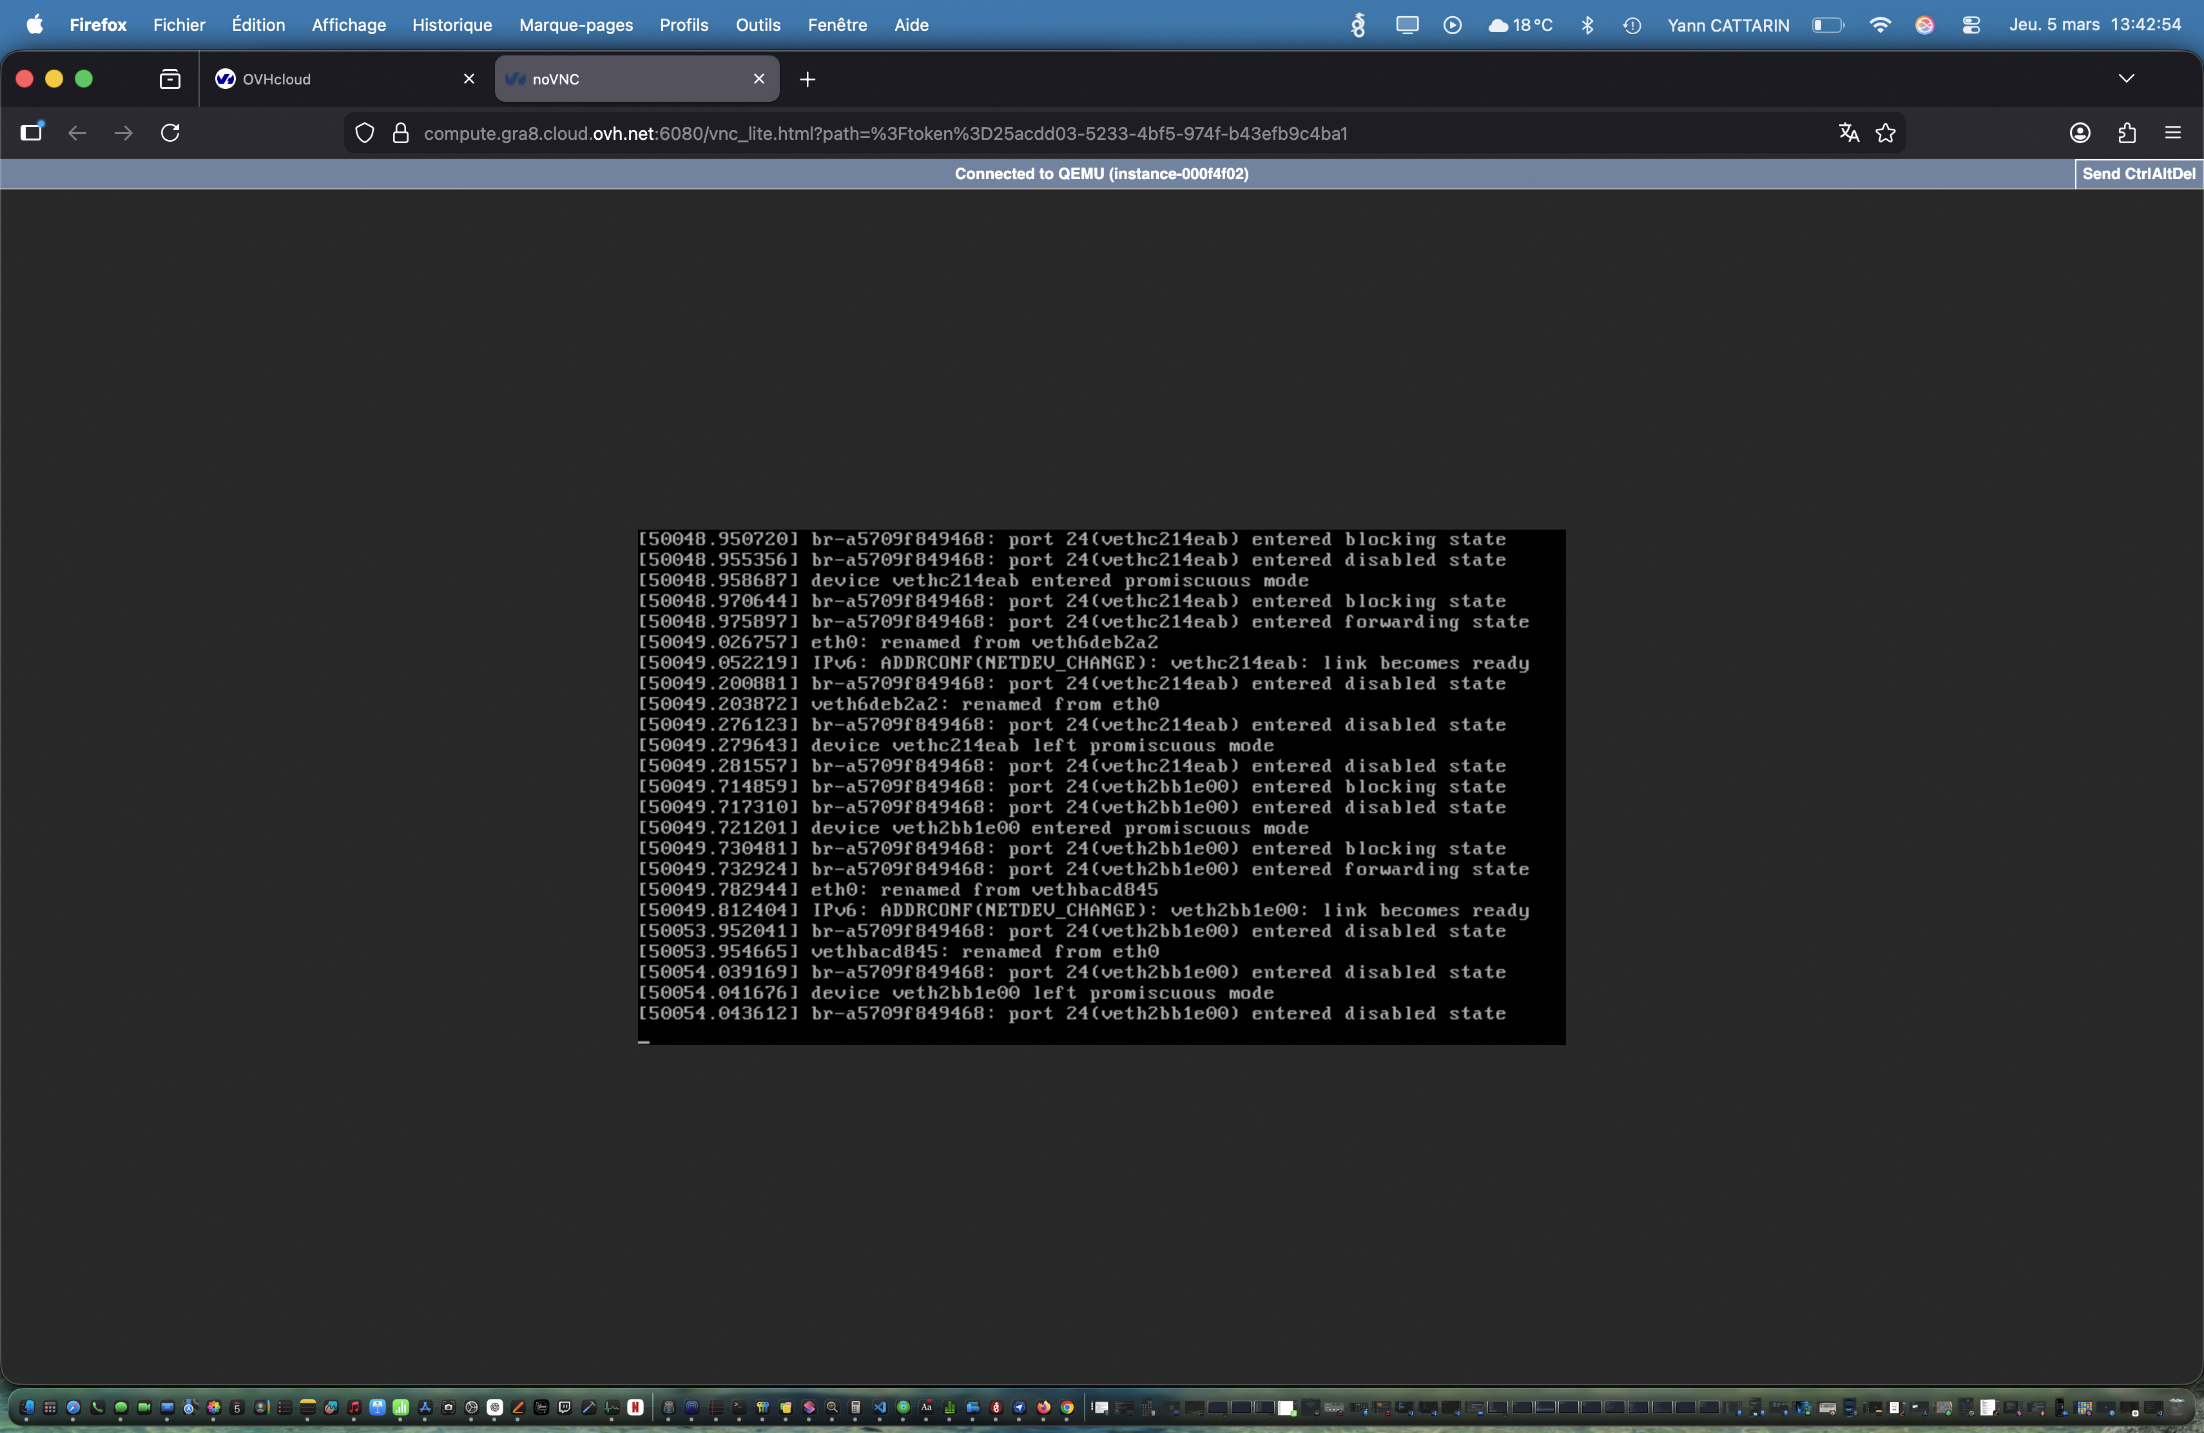
Task: Toggle the sidebar panel button
Action: 32,132
